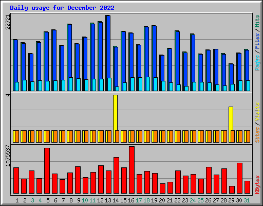
Task: Click day number 16 on the x-axis
Action: click(131, 200)
